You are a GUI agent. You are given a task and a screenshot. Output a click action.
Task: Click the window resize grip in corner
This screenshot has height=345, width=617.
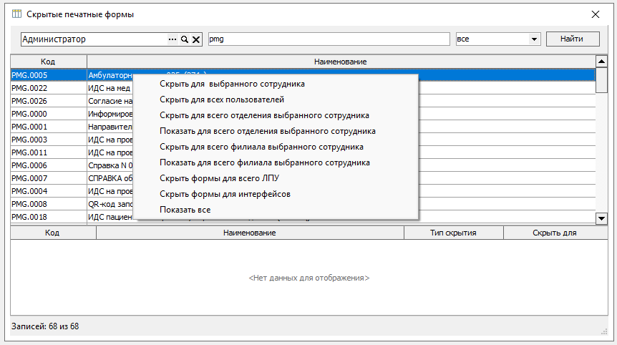tap(604, 331)
